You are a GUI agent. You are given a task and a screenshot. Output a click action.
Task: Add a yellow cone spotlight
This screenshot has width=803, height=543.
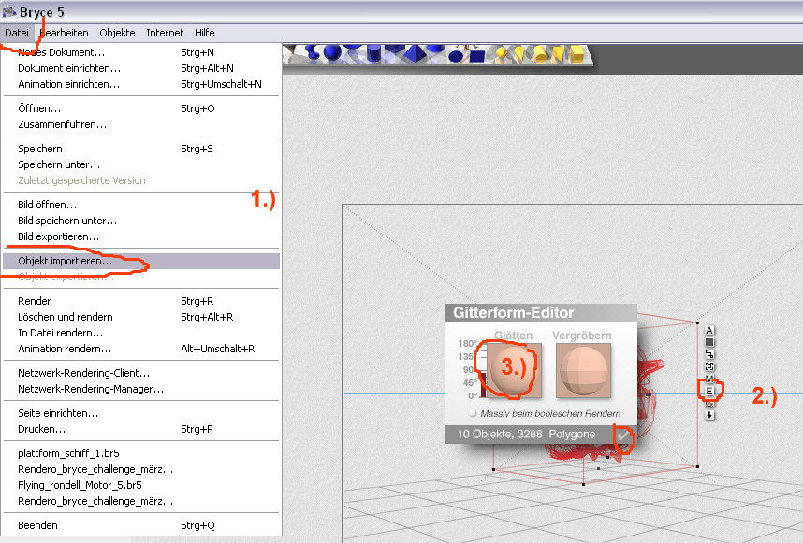point(519,52)
